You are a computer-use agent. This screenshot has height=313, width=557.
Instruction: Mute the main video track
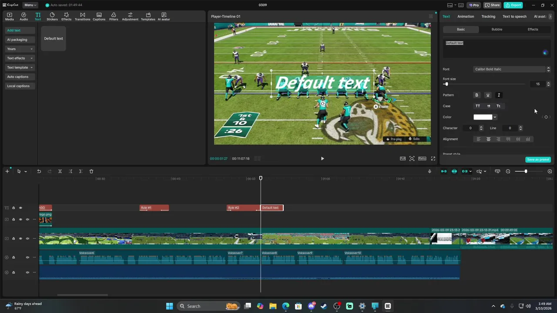27,239
